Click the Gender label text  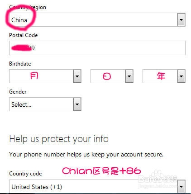pos(18,92)
